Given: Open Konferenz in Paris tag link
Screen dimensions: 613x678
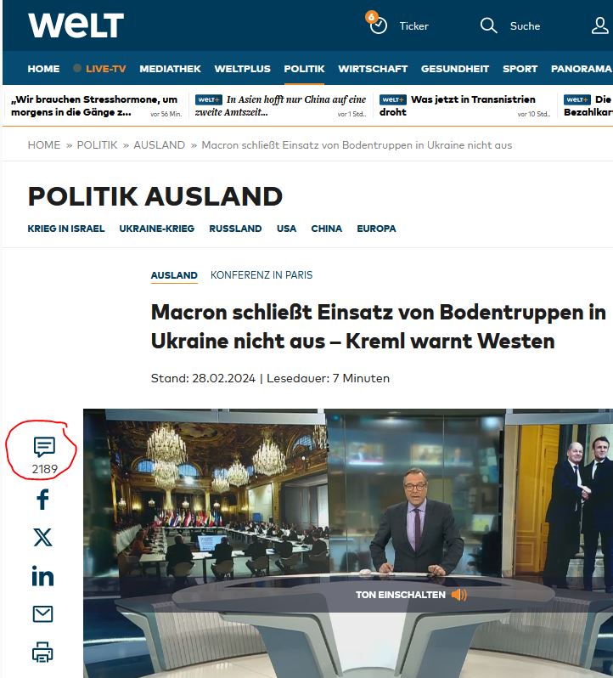Looking at the screenshot, I should (262, 275).
